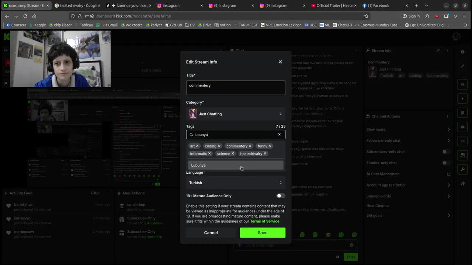Open the site security lock icon
The width and height of the screenshot is (472, 265).
(80, 16)
